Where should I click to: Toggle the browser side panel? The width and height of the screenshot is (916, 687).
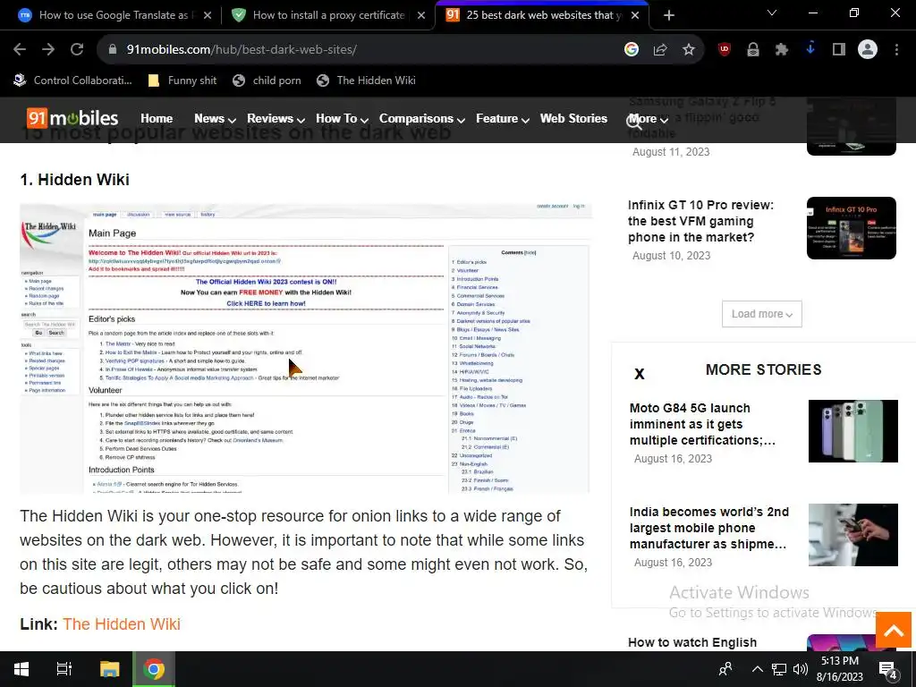pyautogui.click(x=839, y=50)
